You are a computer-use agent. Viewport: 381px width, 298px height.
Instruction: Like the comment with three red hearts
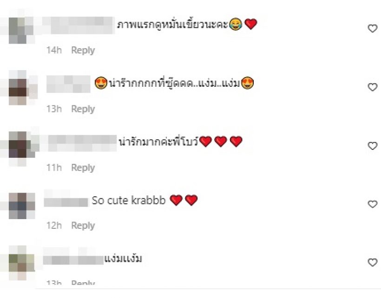tap(372, 146)
